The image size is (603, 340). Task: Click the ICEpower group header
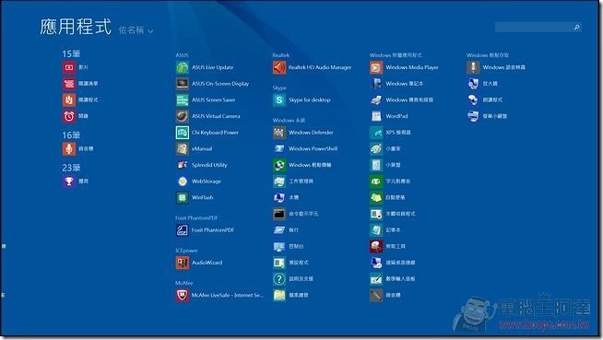(x=186, y=251)
